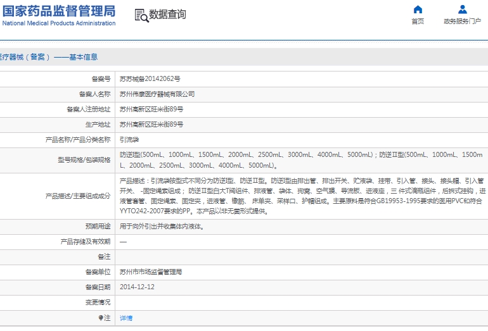Image resolution: width=488 pixels, height=331 pixels.
Task: Click the 备案人名称 row label
Action: click(x=95, y=94)
